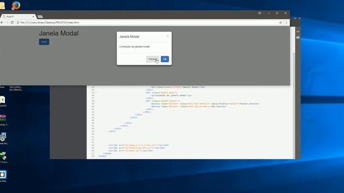The height and width of the screenshot is (193, 344).
Task: Click the Fechar button code line in editor
Action: (x=205, y=103)
